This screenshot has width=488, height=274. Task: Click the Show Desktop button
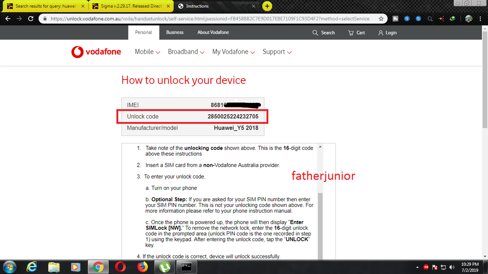point(486,267)
